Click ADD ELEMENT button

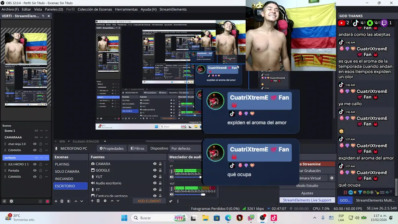pyautogui.click(x=149, y=201)
